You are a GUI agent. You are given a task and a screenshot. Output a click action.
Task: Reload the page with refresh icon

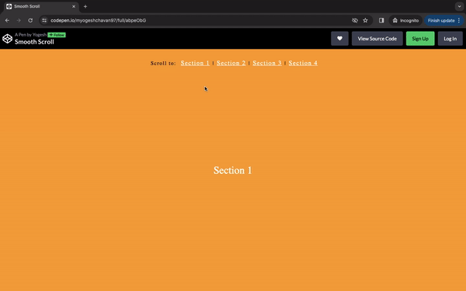tap(30, 20)
